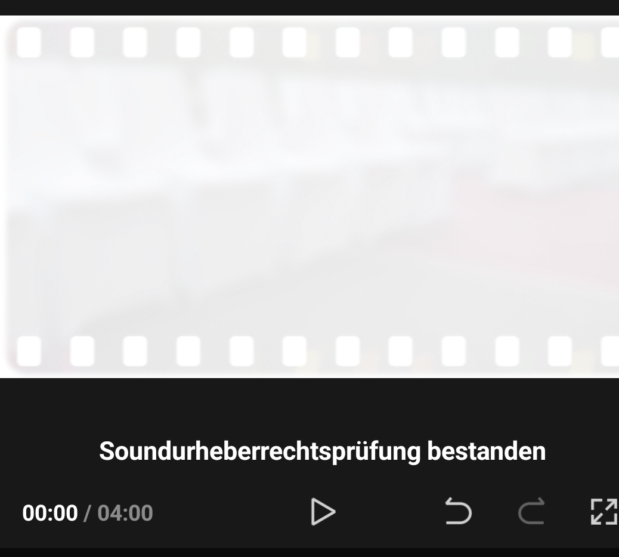Click the Soundurheberrechtsprüfung bestanden message
Image resolution: width=619 pixels, height=557 pixels.
(322, 451)
